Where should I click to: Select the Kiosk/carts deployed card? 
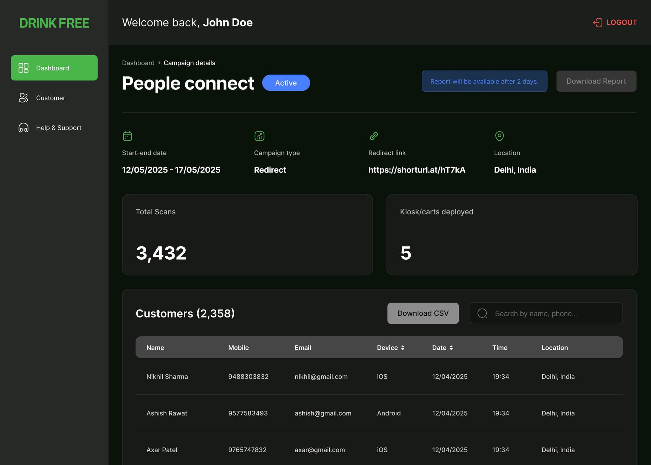click(512, 235)
